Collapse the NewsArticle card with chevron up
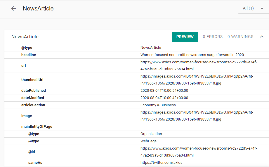The height and width of the screenshot is (167, 269). (262, 37)
